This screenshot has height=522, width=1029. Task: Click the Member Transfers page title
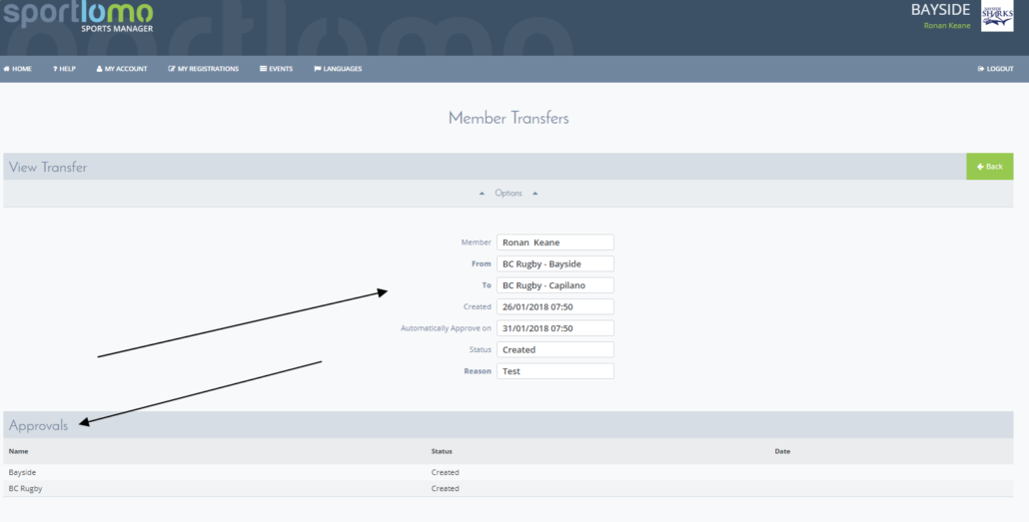[509, 119]
